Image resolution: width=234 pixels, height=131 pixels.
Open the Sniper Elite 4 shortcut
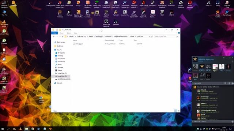pyautogui.click(x=143, y=4)
